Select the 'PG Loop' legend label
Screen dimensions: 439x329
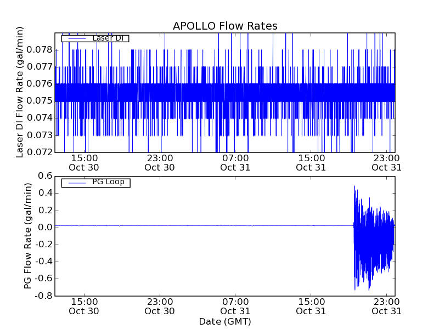point(108,182)
